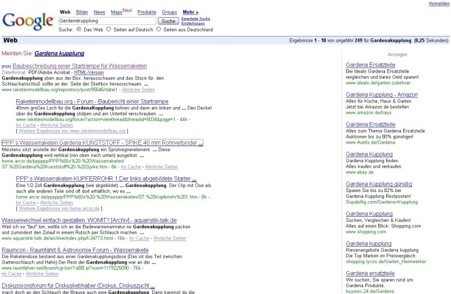This screenshot has height=294, width=451.
Task: Open the 'Gardena Kupplung - Amazon' ad
Action: pyautogui.click(x=382, y=95)
